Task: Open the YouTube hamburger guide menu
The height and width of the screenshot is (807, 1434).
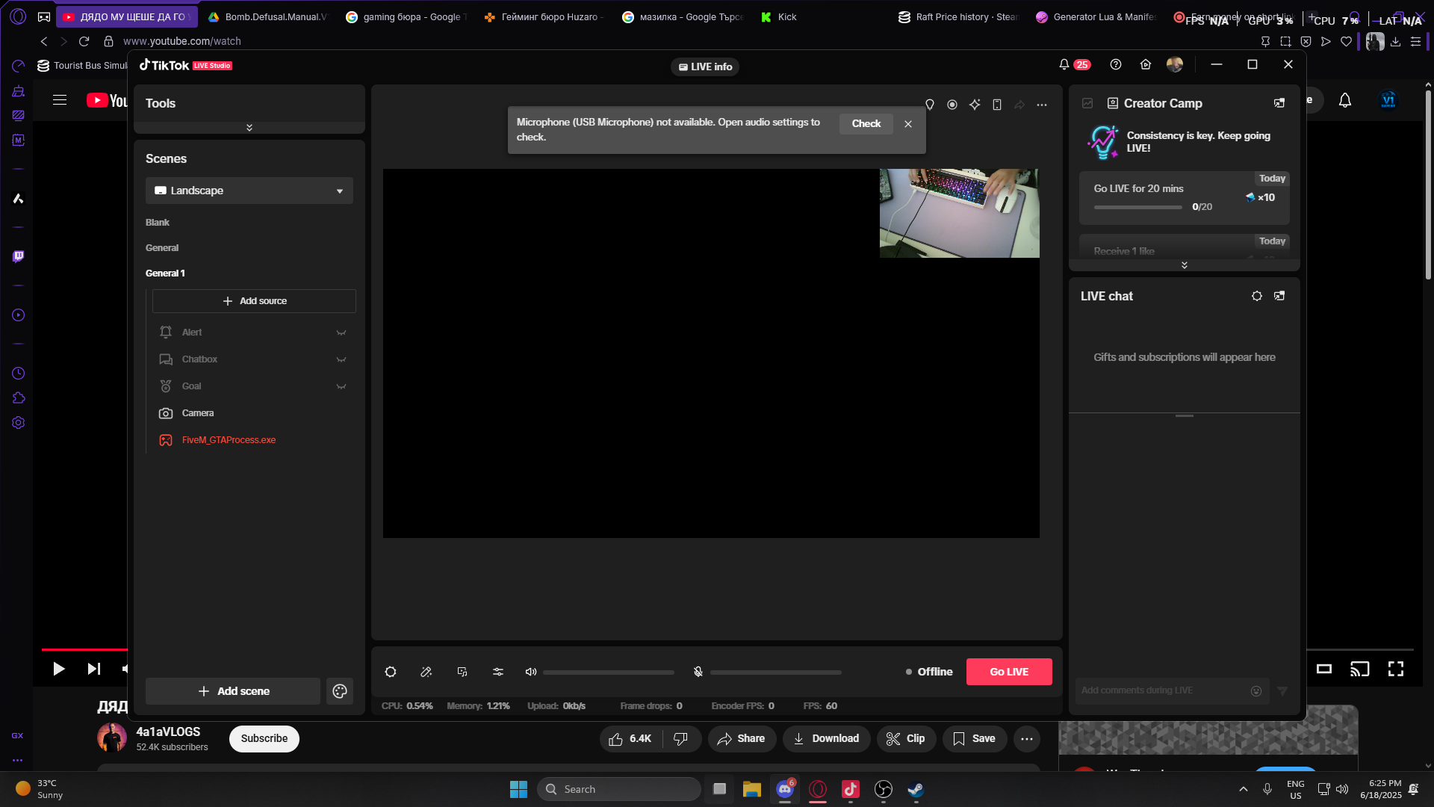Action: pos(60,100)
